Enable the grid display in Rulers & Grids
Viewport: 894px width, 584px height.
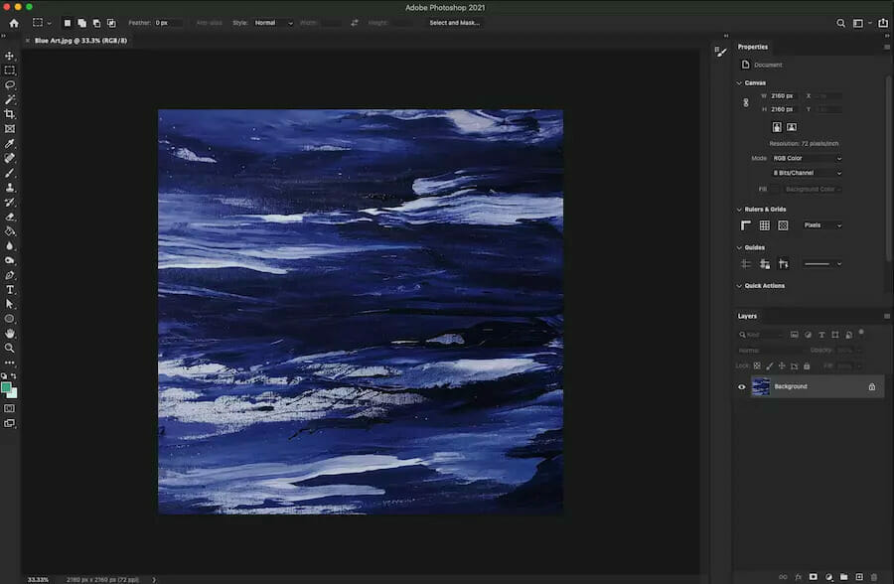764,225
